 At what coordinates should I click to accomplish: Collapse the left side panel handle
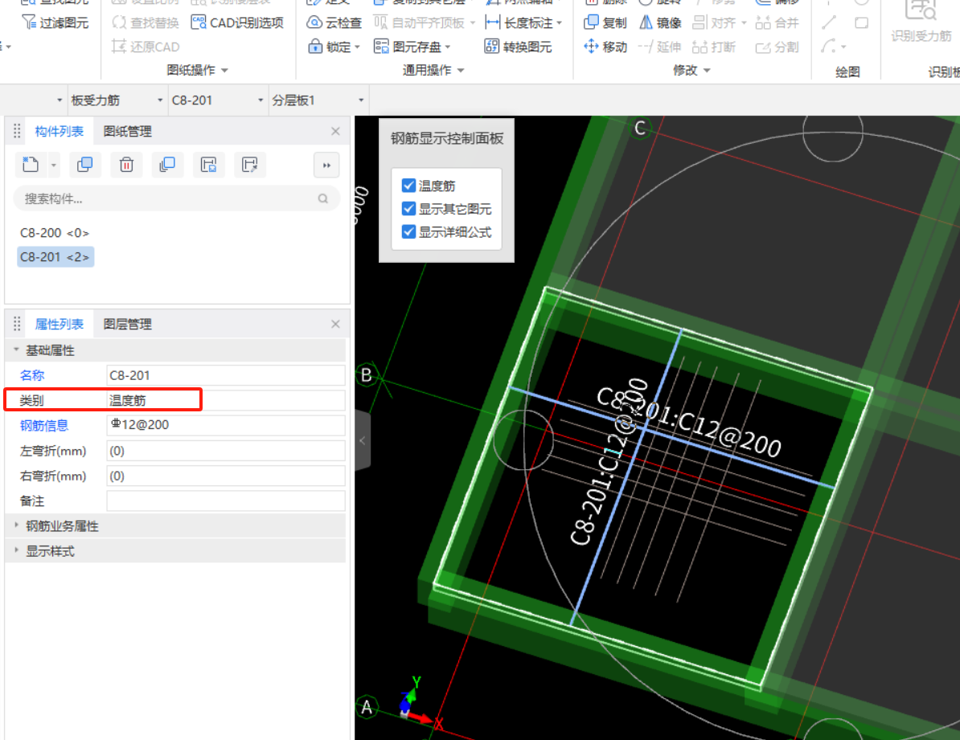click(363, 440)
